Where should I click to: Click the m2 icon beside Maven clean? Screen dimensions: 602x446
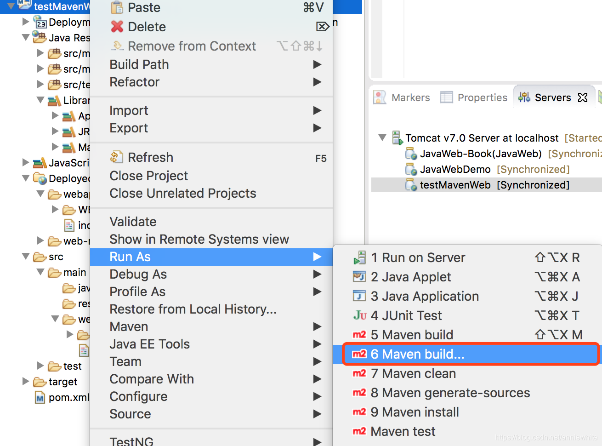point(359,373)
